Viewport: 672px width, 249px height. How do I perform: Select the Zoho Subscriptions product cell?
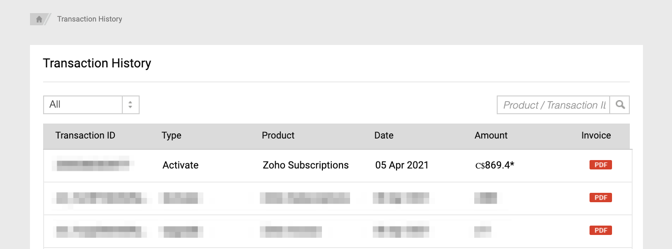[306, 165]
